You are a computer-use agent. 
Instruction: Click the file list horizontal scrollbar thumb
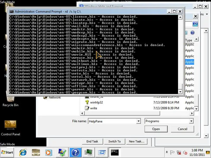(122, 113)
